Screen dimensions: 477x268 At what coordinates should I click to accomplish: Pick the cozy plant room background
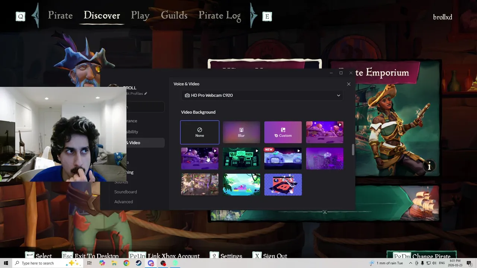coord(200,185)
